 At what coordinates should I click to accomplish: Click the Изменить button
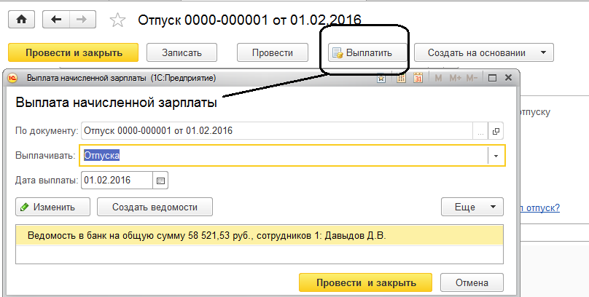tap(52, 207)
